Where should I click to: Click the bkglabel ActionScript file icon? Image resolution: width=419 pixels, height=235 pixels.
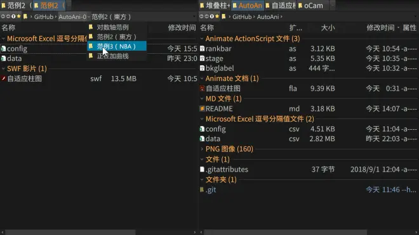coord(203,68)
